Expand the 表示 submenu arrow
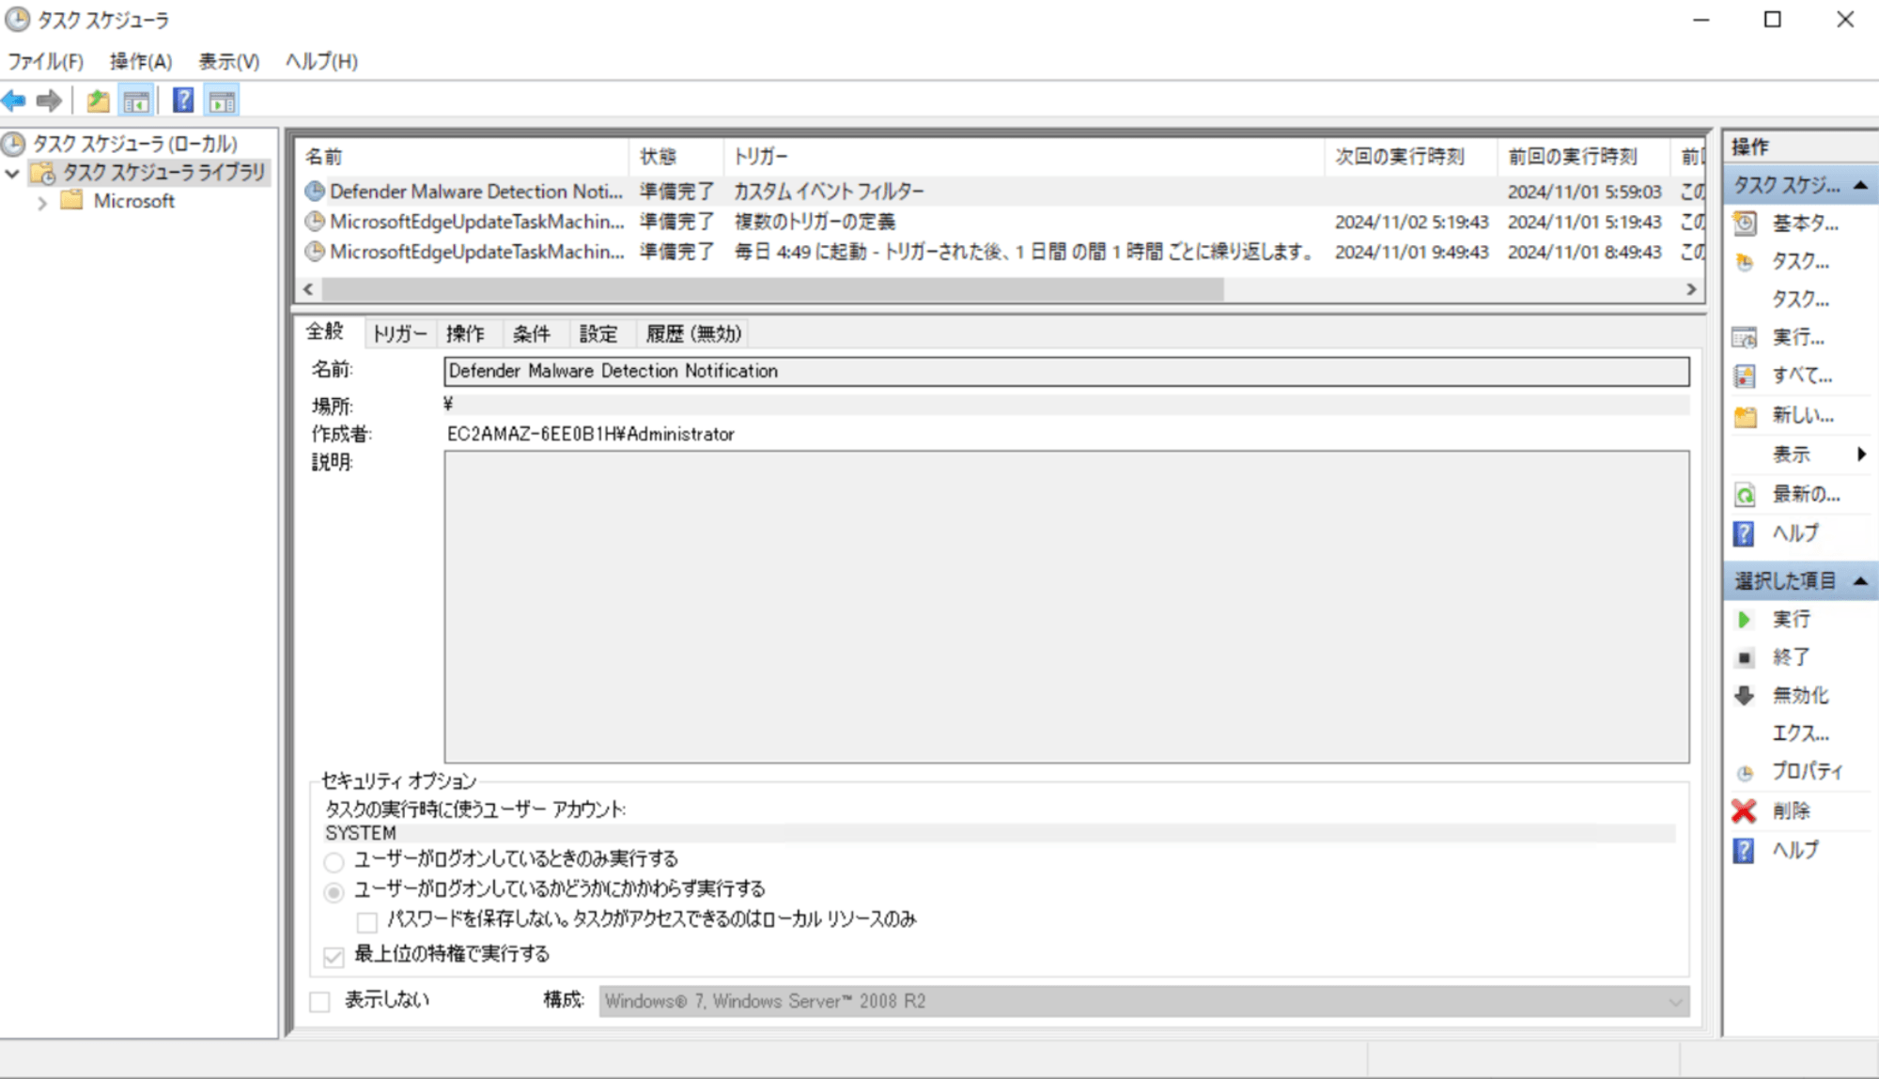 coord(1861,455)
